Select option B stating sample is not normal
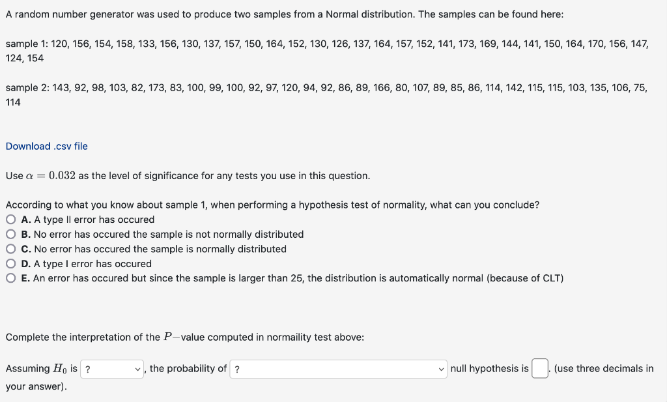This screenshot has height=402, width=667. point(11,235)
